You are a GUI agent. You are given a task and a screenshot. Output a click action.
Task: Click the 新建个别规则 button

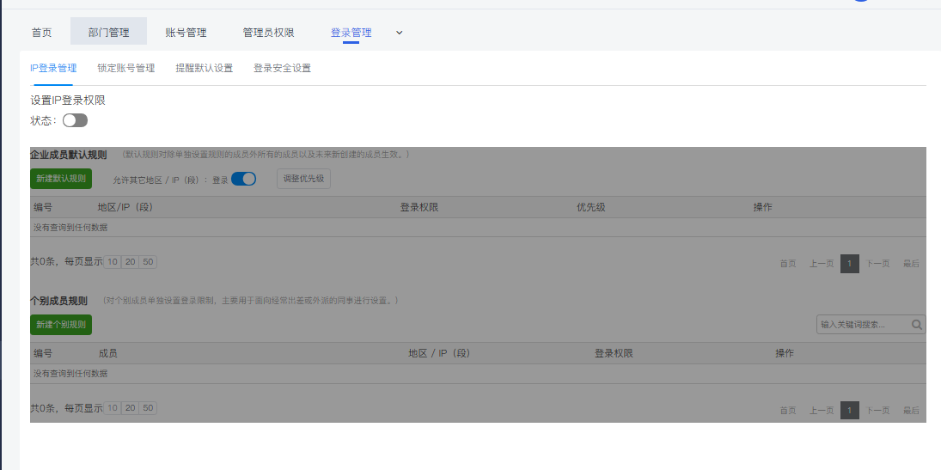[x=61, y=325]
